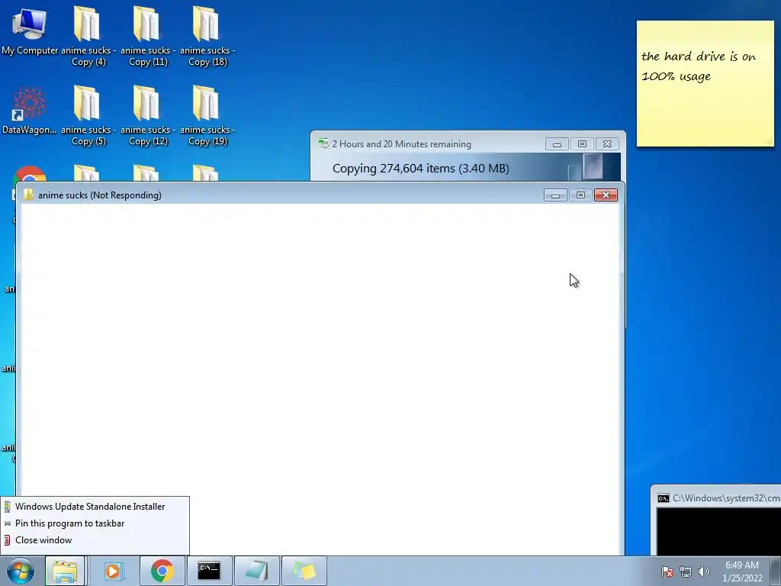Click the 2 Hours and 20 Minutes remaining title

(x=401, y=144)
